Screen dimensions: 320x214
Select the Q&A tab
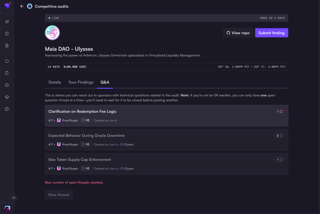(x=105, y=82)
